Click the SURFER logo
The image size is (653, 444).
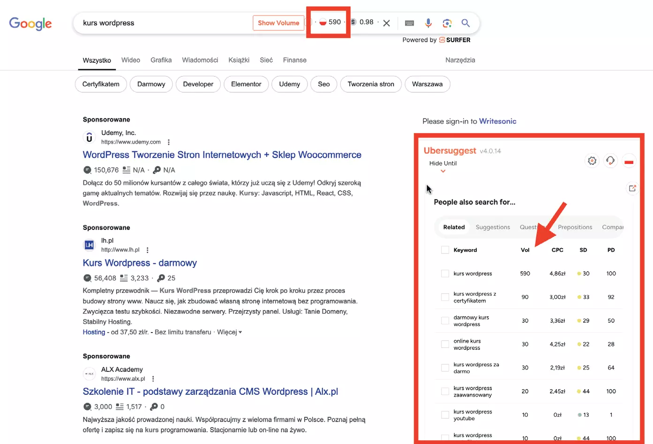(455, 40)
